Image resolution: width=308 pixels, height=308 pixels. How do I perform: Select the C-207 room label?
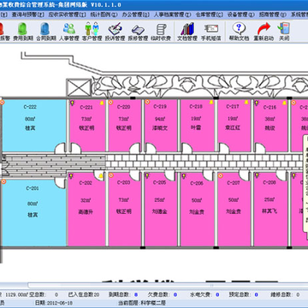click(x=234, y=183)
